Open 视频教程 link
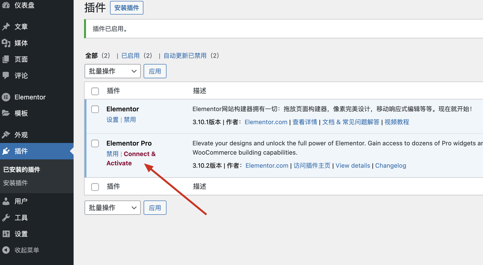This screenshot has width=483, height=265. 397,122
